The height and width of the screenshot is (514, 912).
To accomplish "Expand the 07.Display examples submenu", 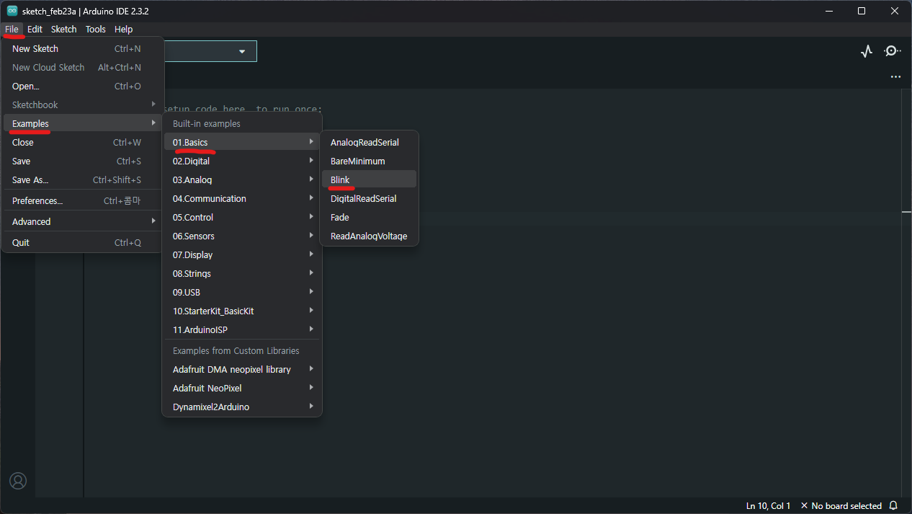I will tap(242, 255).
